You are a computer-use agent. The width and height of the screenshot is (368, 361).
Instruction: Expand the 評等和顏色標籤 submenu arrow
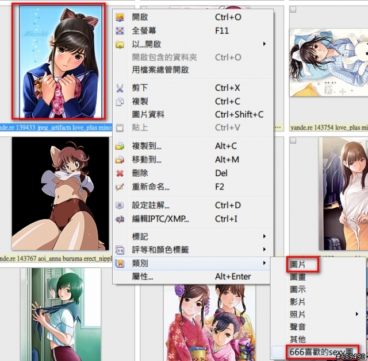coord(264,250)
